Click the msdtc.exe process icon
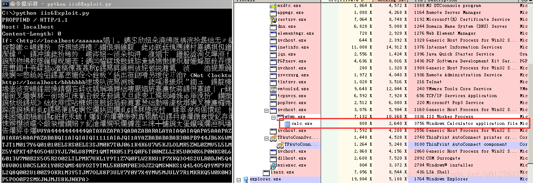533x183 pixels. click(x=273, y=6)
